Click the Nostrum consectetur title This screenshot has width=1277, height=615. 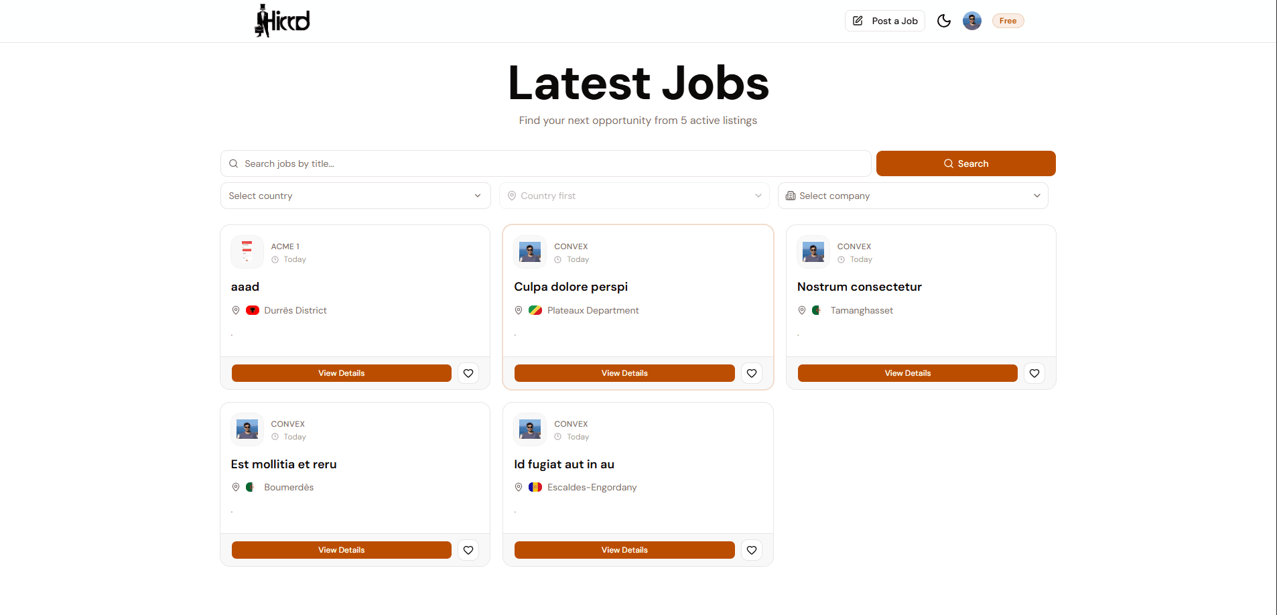pyautogui.click(x=860, y=287)
